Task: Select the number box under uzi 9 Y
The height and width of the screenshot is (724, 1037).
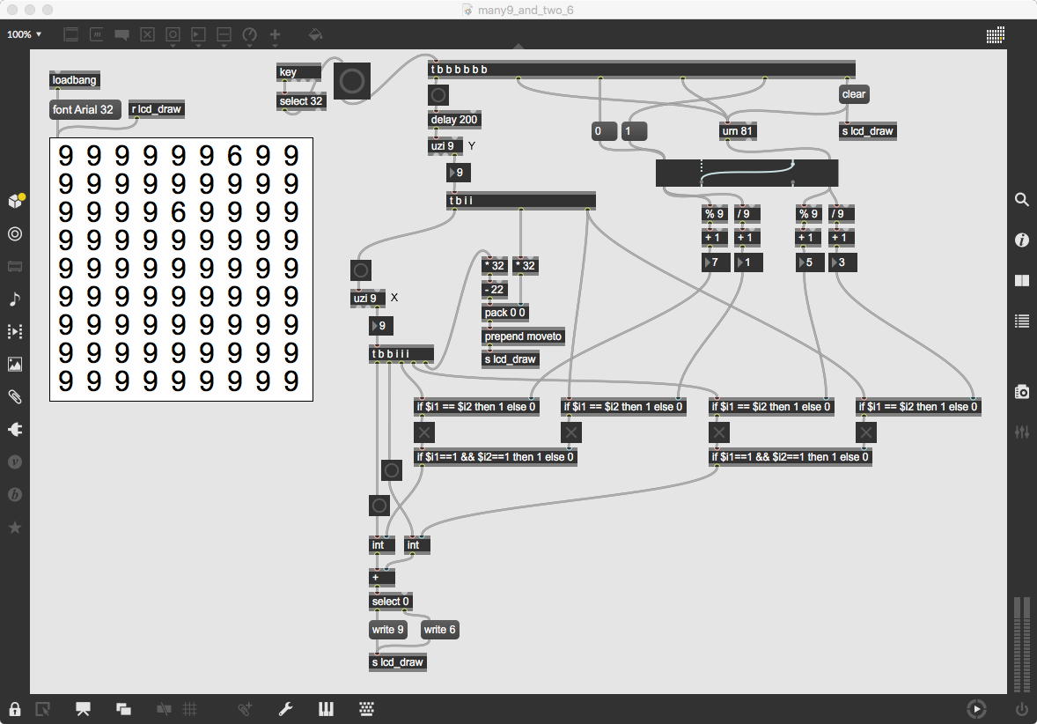Action: point(459,173)
